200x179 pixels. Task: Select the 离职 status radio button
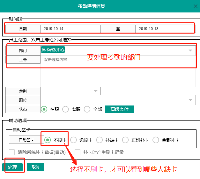coord(65,109)
